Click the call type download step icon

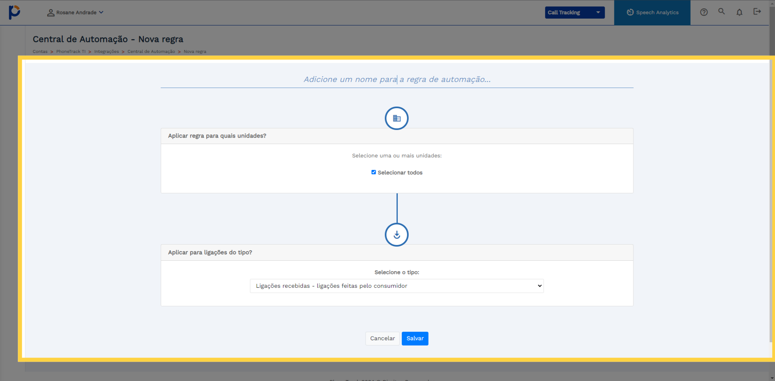tap(397, 234)
